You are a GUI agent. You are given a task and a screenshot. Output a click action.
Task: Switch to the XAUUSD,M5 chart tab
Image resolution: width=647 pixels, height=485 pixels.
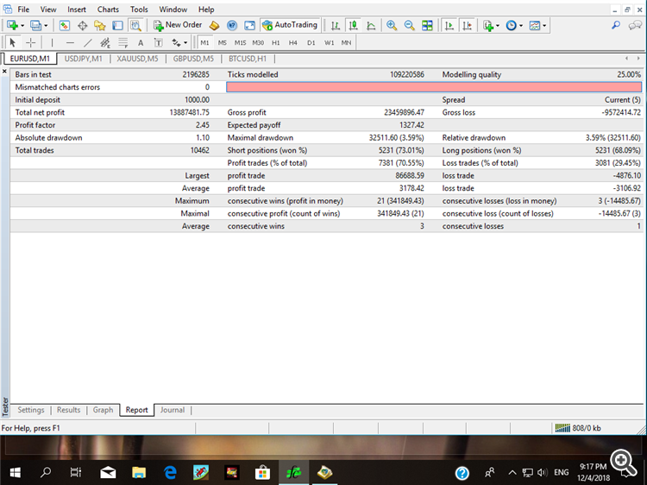[x=137, y=59]
